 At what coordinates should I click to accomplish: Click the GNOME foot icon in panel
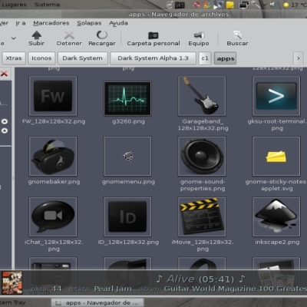[x=170, y=5]
